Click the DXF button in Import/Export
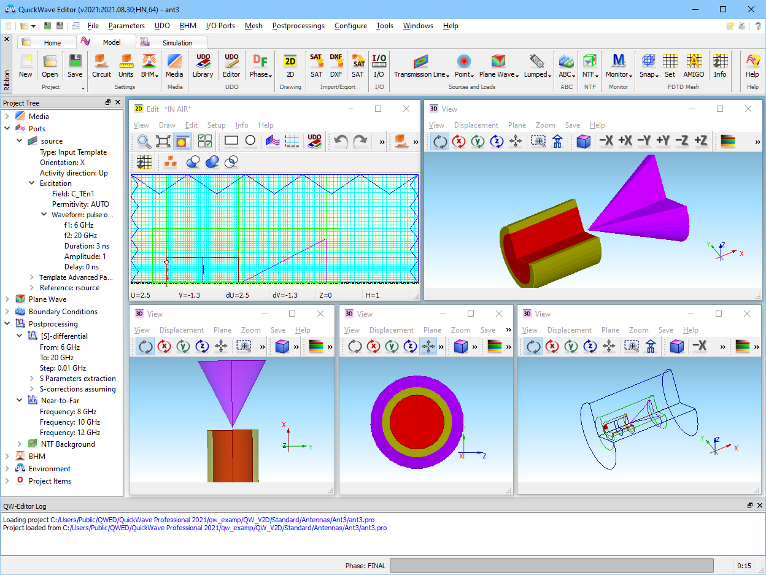The image size is (766, 575). tap(336, 66)
